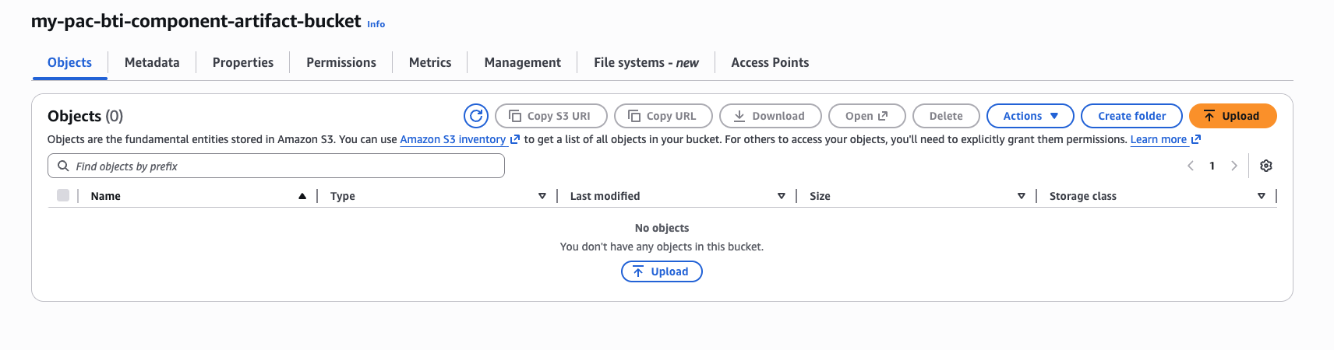Open Size column sort arrow
This screenshot has width=1334, height=350.
pos(1022,196)
